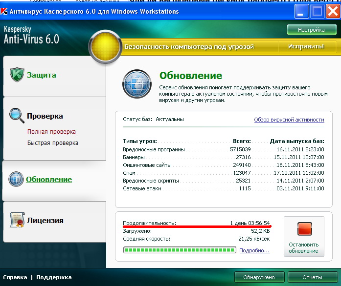Click the green shield Protection icon
The width and height of the screenshot is (341, 286).
[17, 75]
